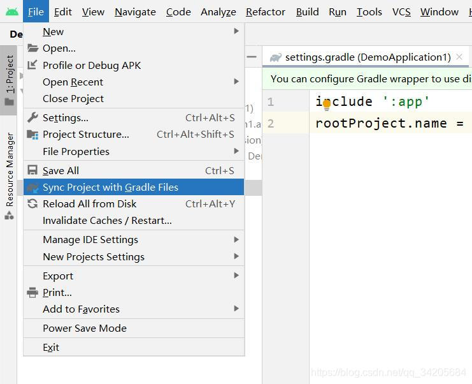Select Profile or Debug APK

134,65
